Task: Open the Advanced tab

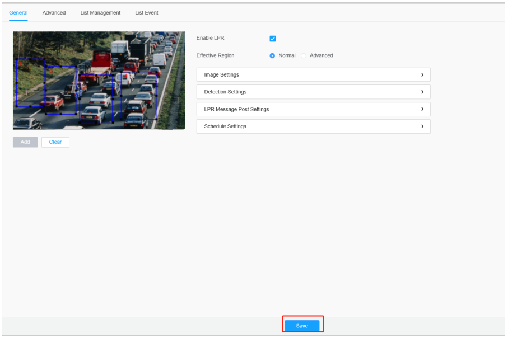Action: 54,13
